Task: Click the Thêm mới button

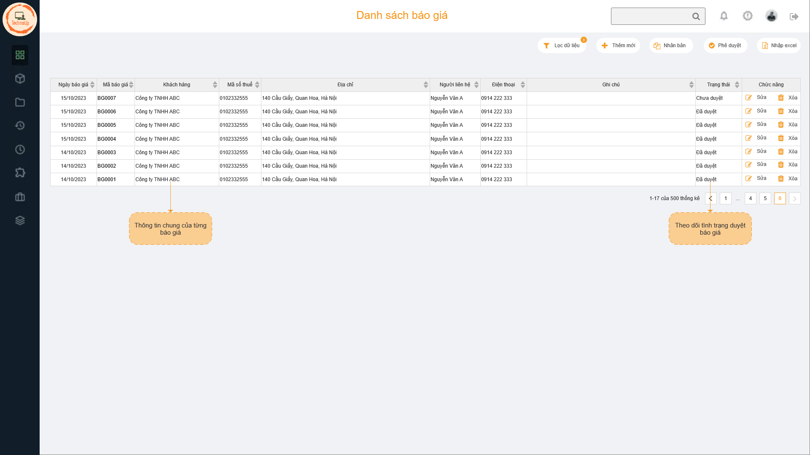Action: (618, 45)
